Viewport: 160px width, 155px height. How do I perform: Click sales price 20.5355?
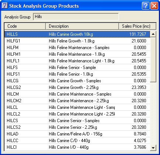tap(139, 74)
